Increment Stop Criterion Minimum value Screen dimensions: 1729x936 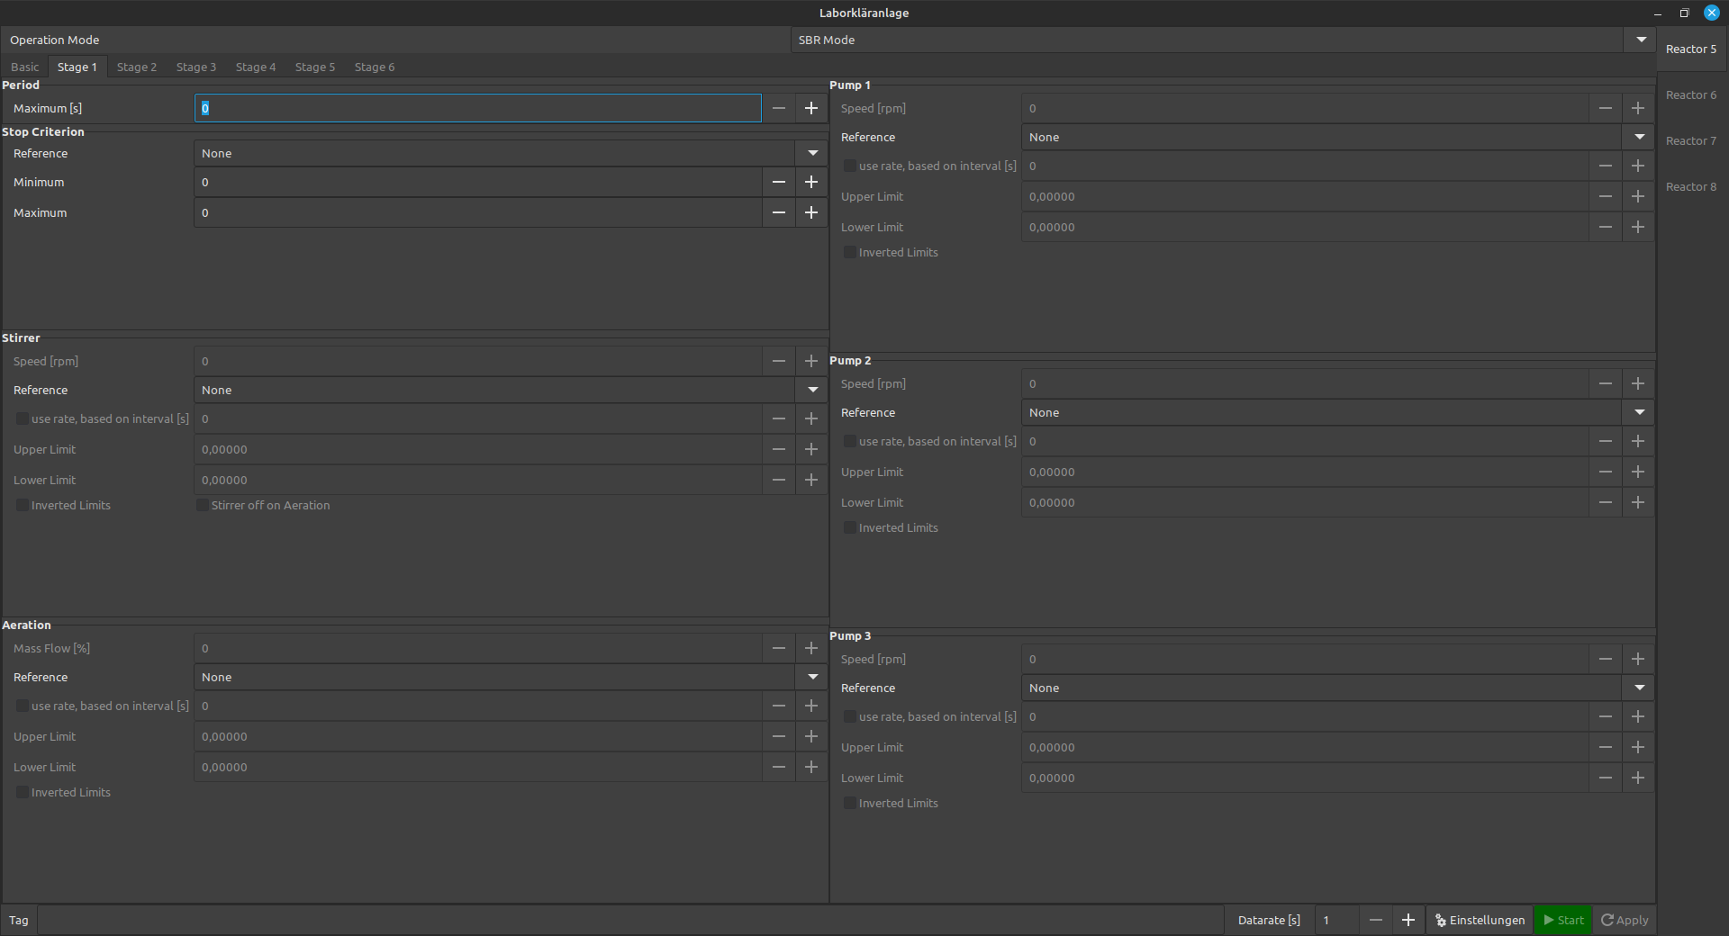810,182
